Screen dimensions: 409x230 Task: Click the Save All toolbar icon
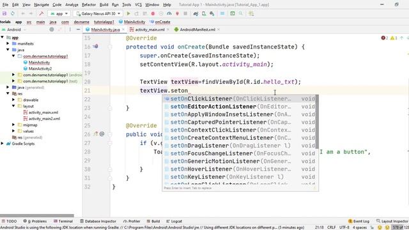[x=4, y=13]
